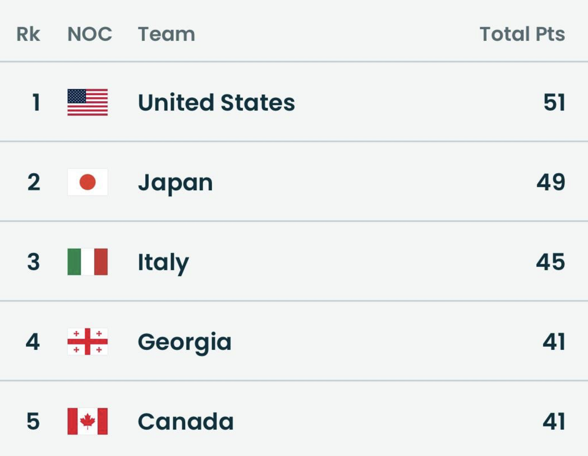Sort by Total Pts column header

point(522,34)
